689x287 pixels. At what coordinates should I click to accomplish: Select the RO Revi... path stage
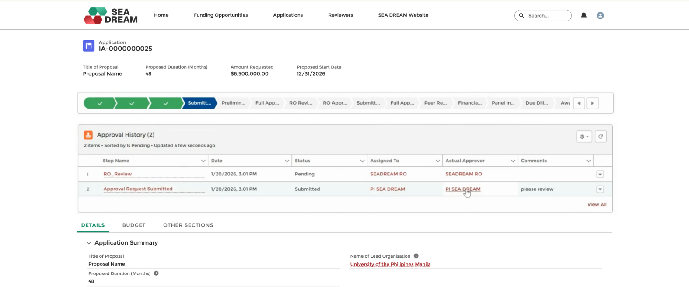tap(301, 103)
